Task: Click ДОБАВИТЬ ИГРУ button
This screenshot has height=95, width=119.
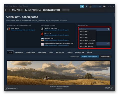Action: (x=12, y=88)
